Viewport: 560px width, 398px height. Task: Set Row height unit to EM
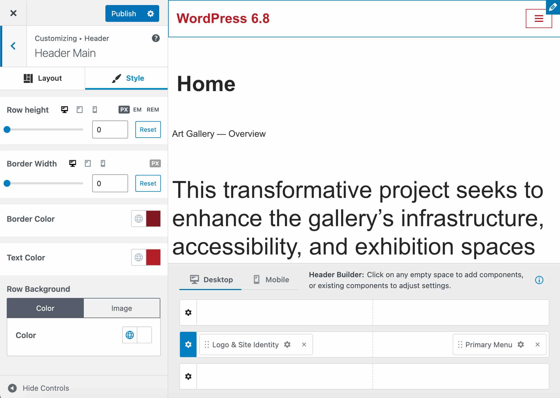coord(137,110)
